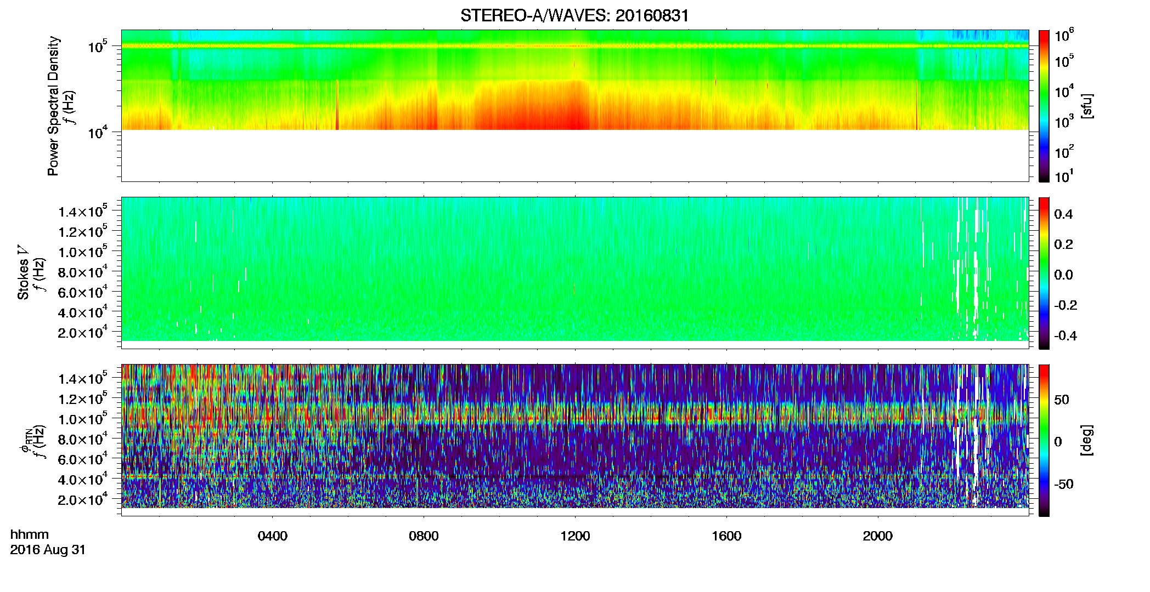Click the Power Spectral Density axis label
The height and width of the screenshot is (592, 1150).
(x=53, y=106)
